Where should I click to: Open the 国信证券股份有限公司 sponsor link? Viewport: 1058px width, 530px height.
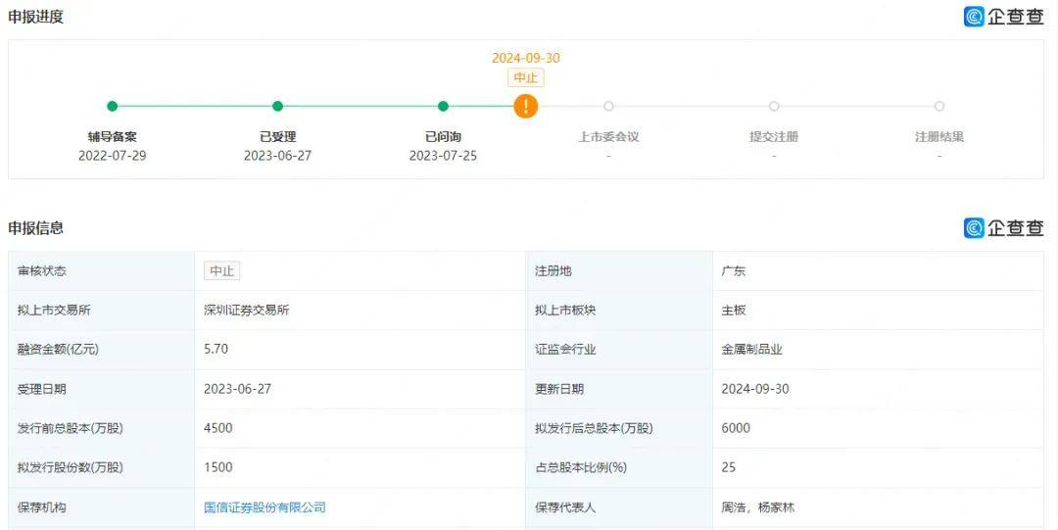click(265, 507)
